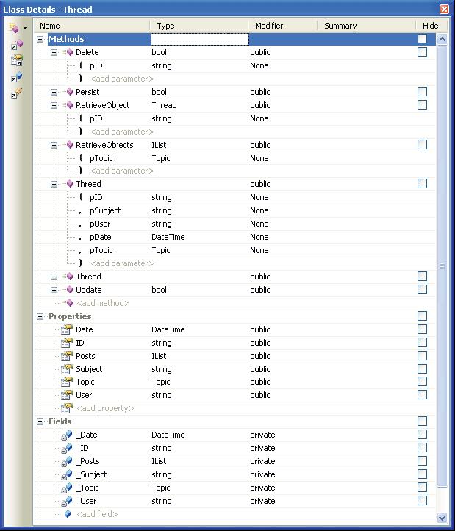Navigate to Events section icon in toolbar
Image resolution: width=455 pixels, height=531 pixels.
[16, 93]
